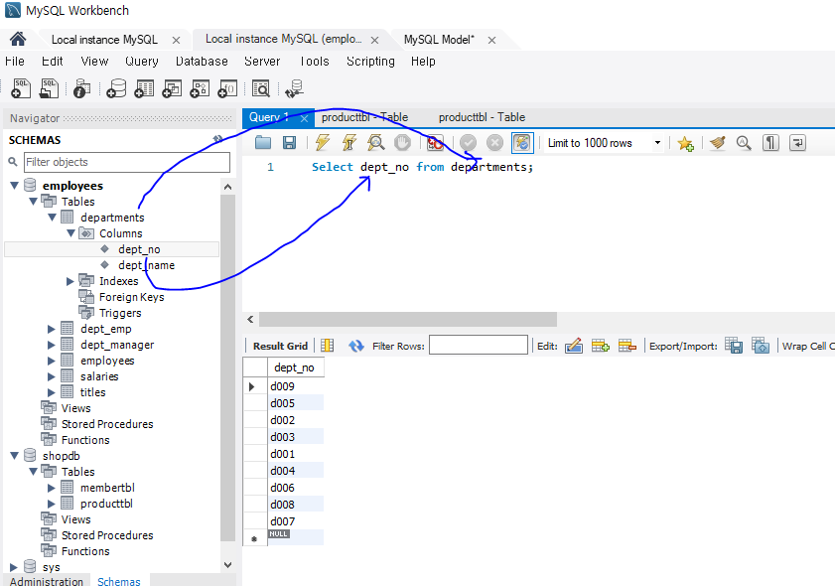This screenshot has height=586, width=835.
Task: Open the schema inspector info icon
Action: (81, 89)
